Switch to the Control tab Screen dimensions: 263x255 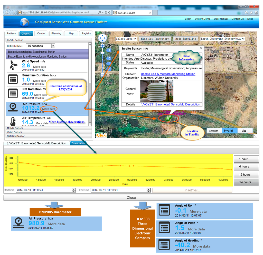point(41,34)
